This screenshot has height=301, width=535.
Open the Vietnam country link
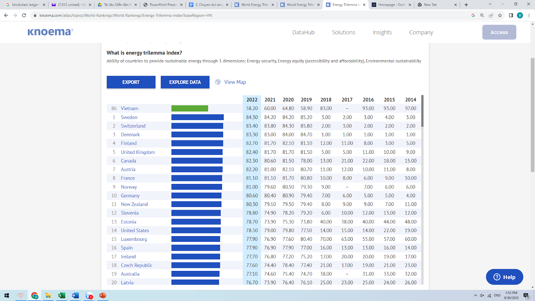point(129,108)
